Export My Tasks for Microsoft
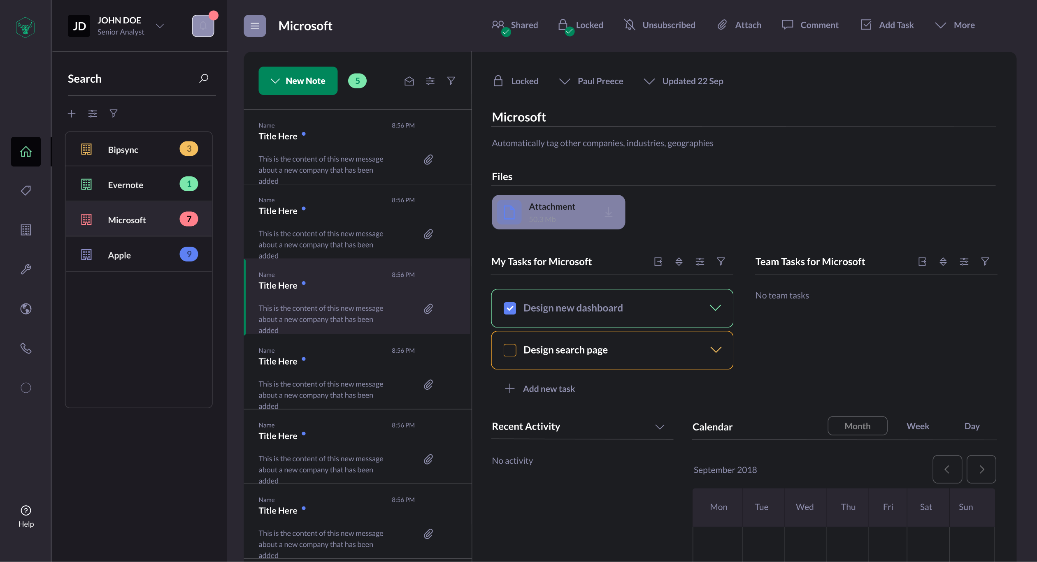This screenshot has width=1037, height=562. pos(658,261)
